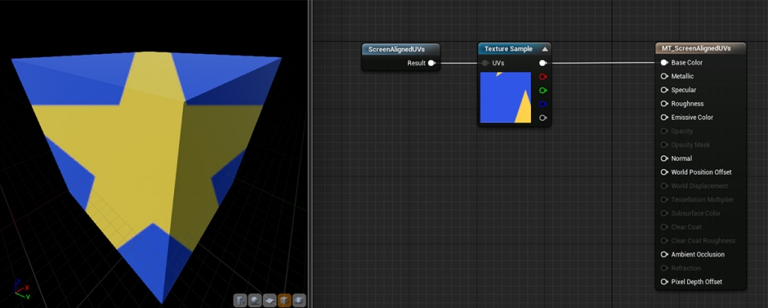Click the Pixel Depth Offset input pin
The image size is (768, 308).
[x=664, y=282]
